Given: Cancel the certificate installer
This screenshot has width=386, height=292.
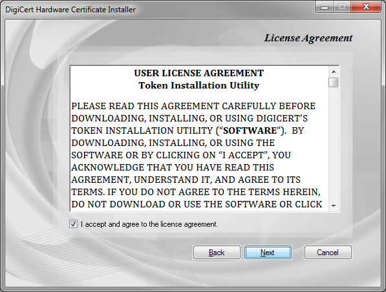Looking at the screenshot, I should click(328, 253).
